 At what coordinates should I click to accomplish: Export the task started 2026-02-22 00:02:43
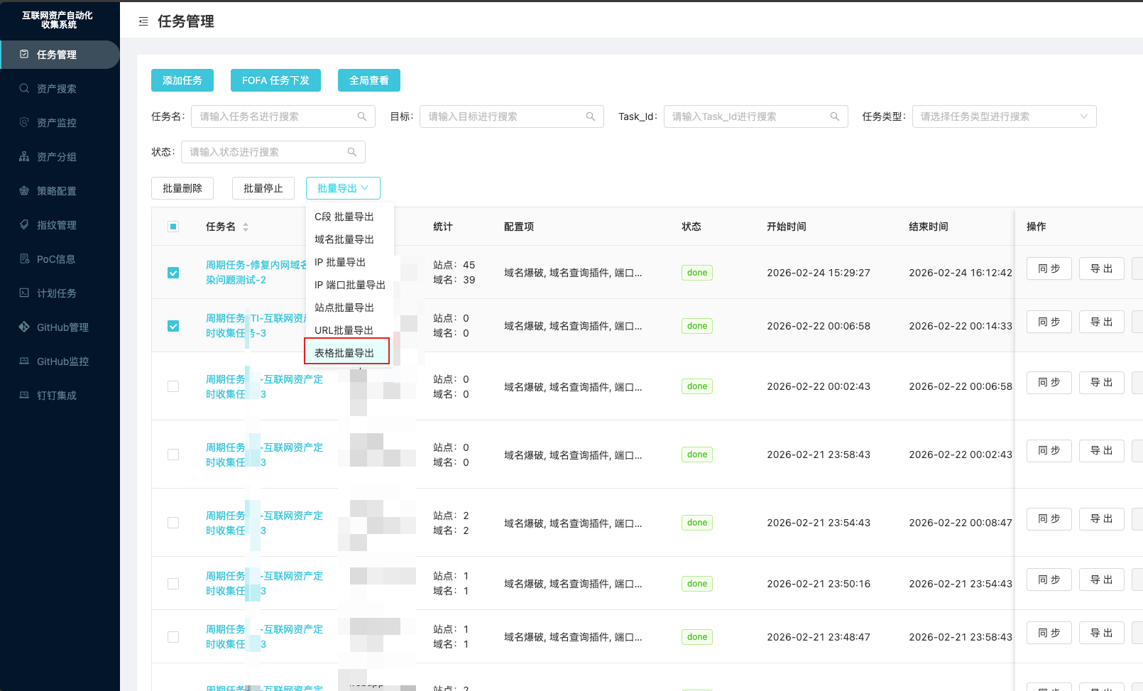(x=1102, y=382)
